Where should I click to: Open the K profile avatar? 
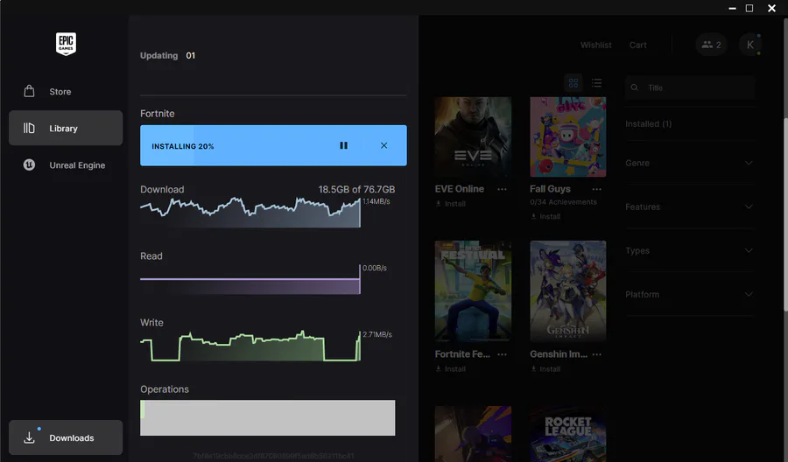click(x=749, y=45)
